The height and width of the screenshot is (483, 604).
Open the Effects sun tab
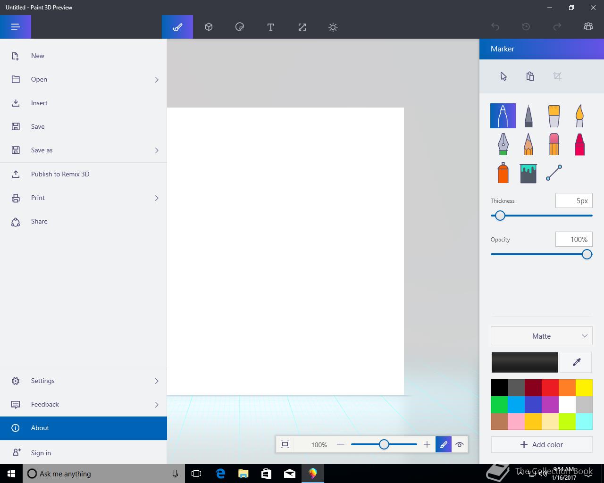tap(333, 27)
